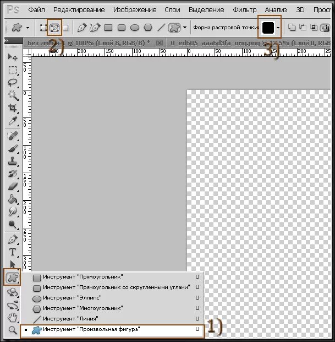
Task: Open the Анализ menu
Action: [x=276, y=10]
